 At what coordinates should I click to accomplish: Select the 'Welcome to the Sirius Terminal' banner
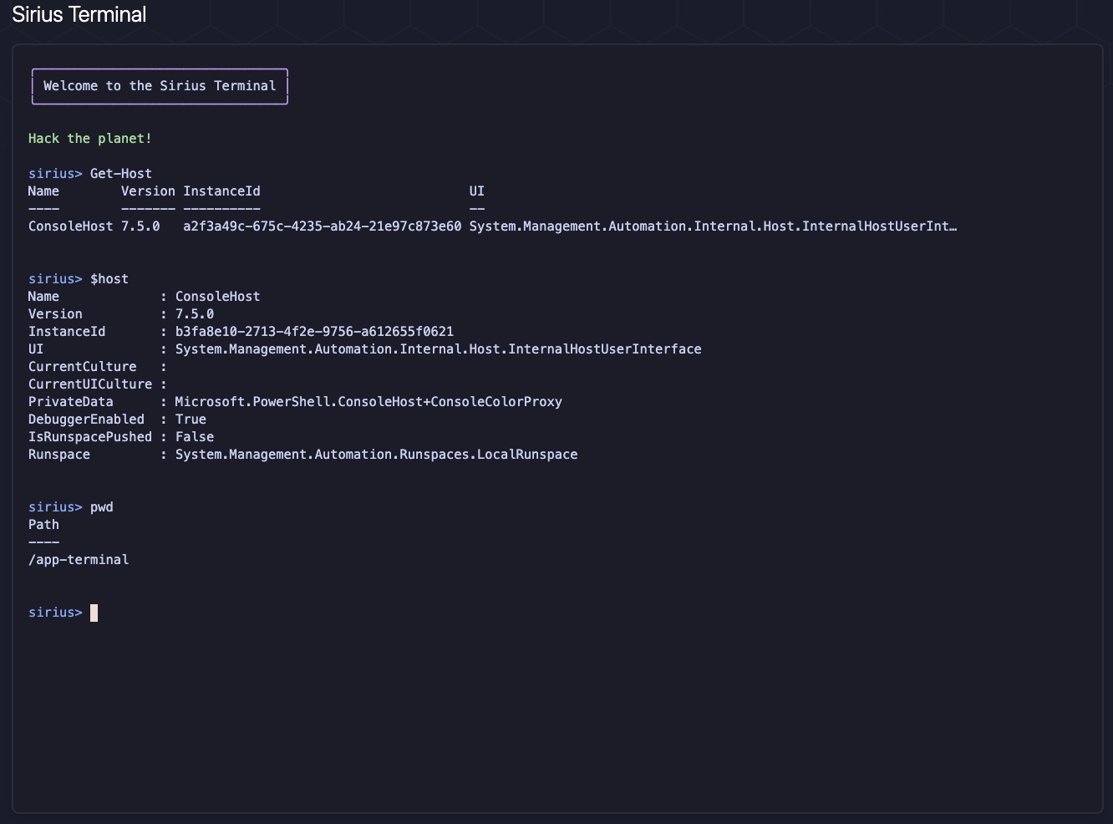click(159, 85)
